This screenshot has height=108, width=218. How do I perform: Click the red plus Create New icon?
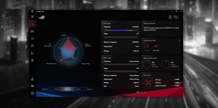tap(156, 46)
